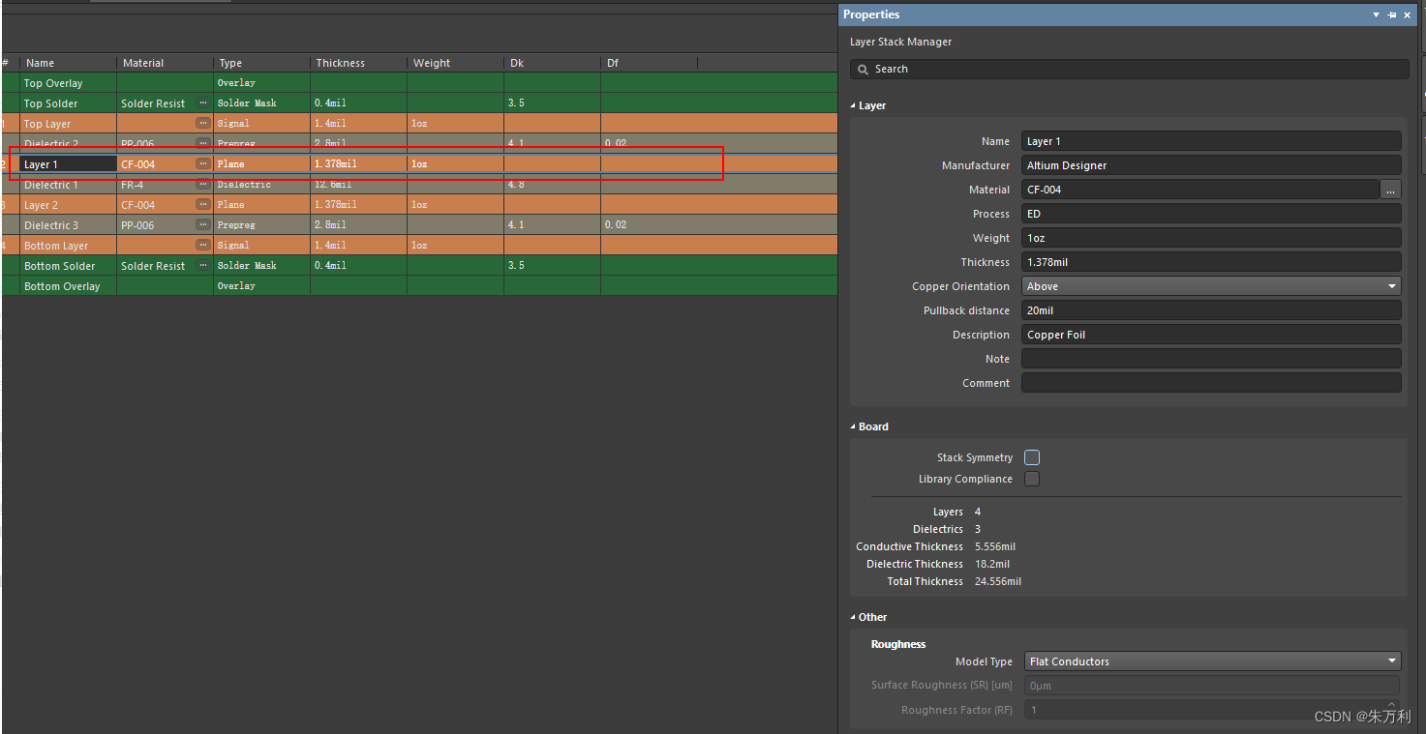Open the Roughness Model Type dropdown
1426x734 pixels.
pos(1210,661)
